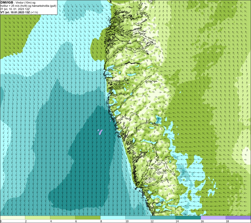Image resolution: width=251 pixels, height=223 pixels.
Task: Click the legend scale label '18'
Action: click(x=227, y=221)
